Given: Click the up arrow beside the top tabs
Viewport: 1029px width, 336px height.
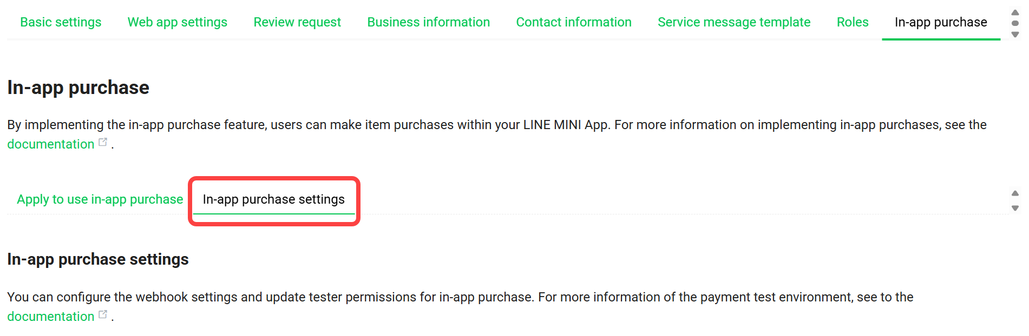Looking at the screenshot, I should [1015, 12].
